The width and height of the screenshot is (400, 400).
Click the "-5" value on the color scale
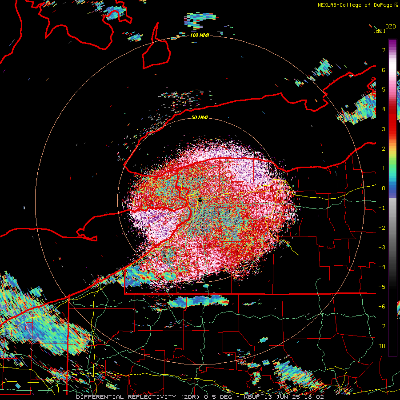(x=382, y=287)
